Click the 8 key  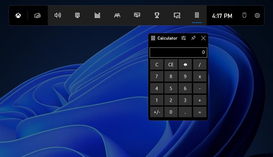point(171,76)
